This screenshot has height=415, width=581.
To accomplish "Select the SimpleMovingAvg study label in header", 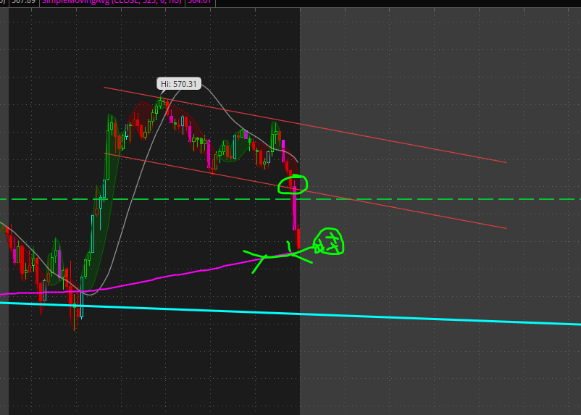I will pyautogui.click(x=112, y=2).
